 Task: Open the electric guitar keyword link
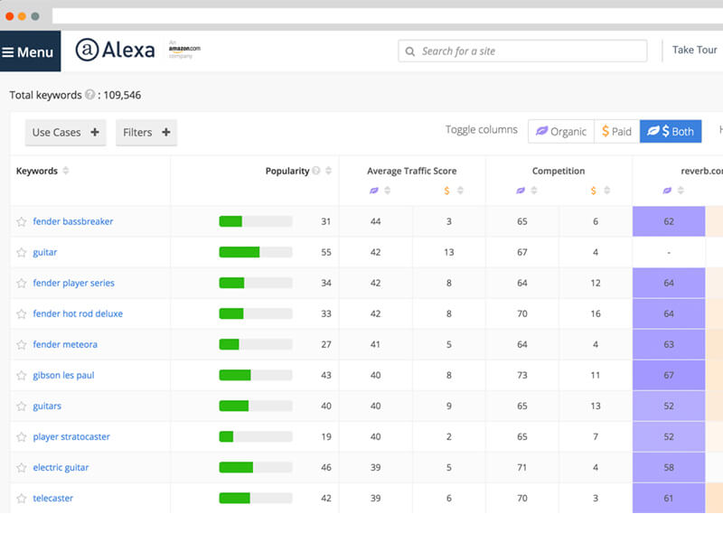(x=61, y=467)
